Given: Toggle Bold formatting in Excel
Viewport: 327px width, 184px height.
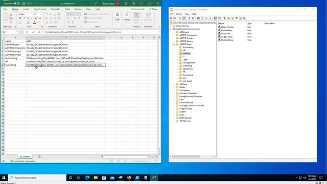Looking at the screenshot, I should point(20,18).
